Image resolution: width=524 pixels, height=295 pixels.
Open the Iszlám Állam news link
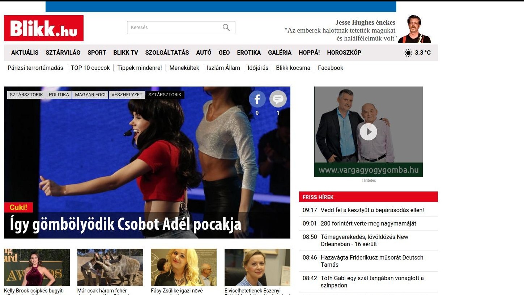pyautogui.click(x=223, y=68)
